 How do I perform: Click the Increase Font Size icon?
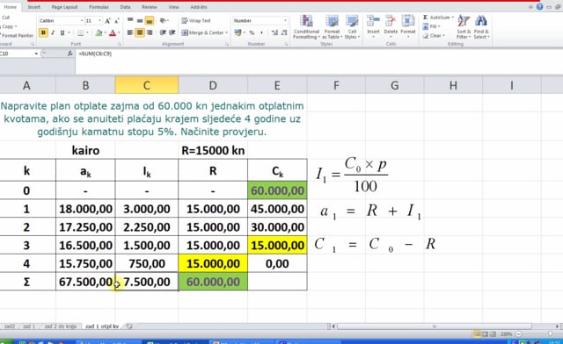pyautogui.click(x=107, y=21)
